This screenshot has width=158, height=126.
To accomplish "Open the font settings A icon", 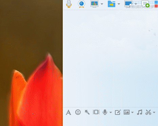I will click(68, 112).
